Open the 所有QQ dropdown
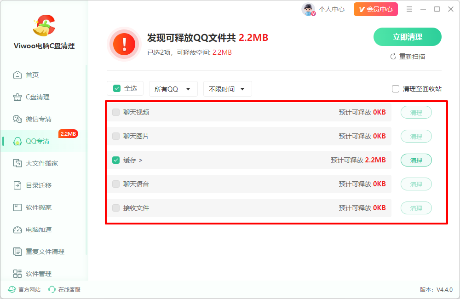 pos(173,89)
